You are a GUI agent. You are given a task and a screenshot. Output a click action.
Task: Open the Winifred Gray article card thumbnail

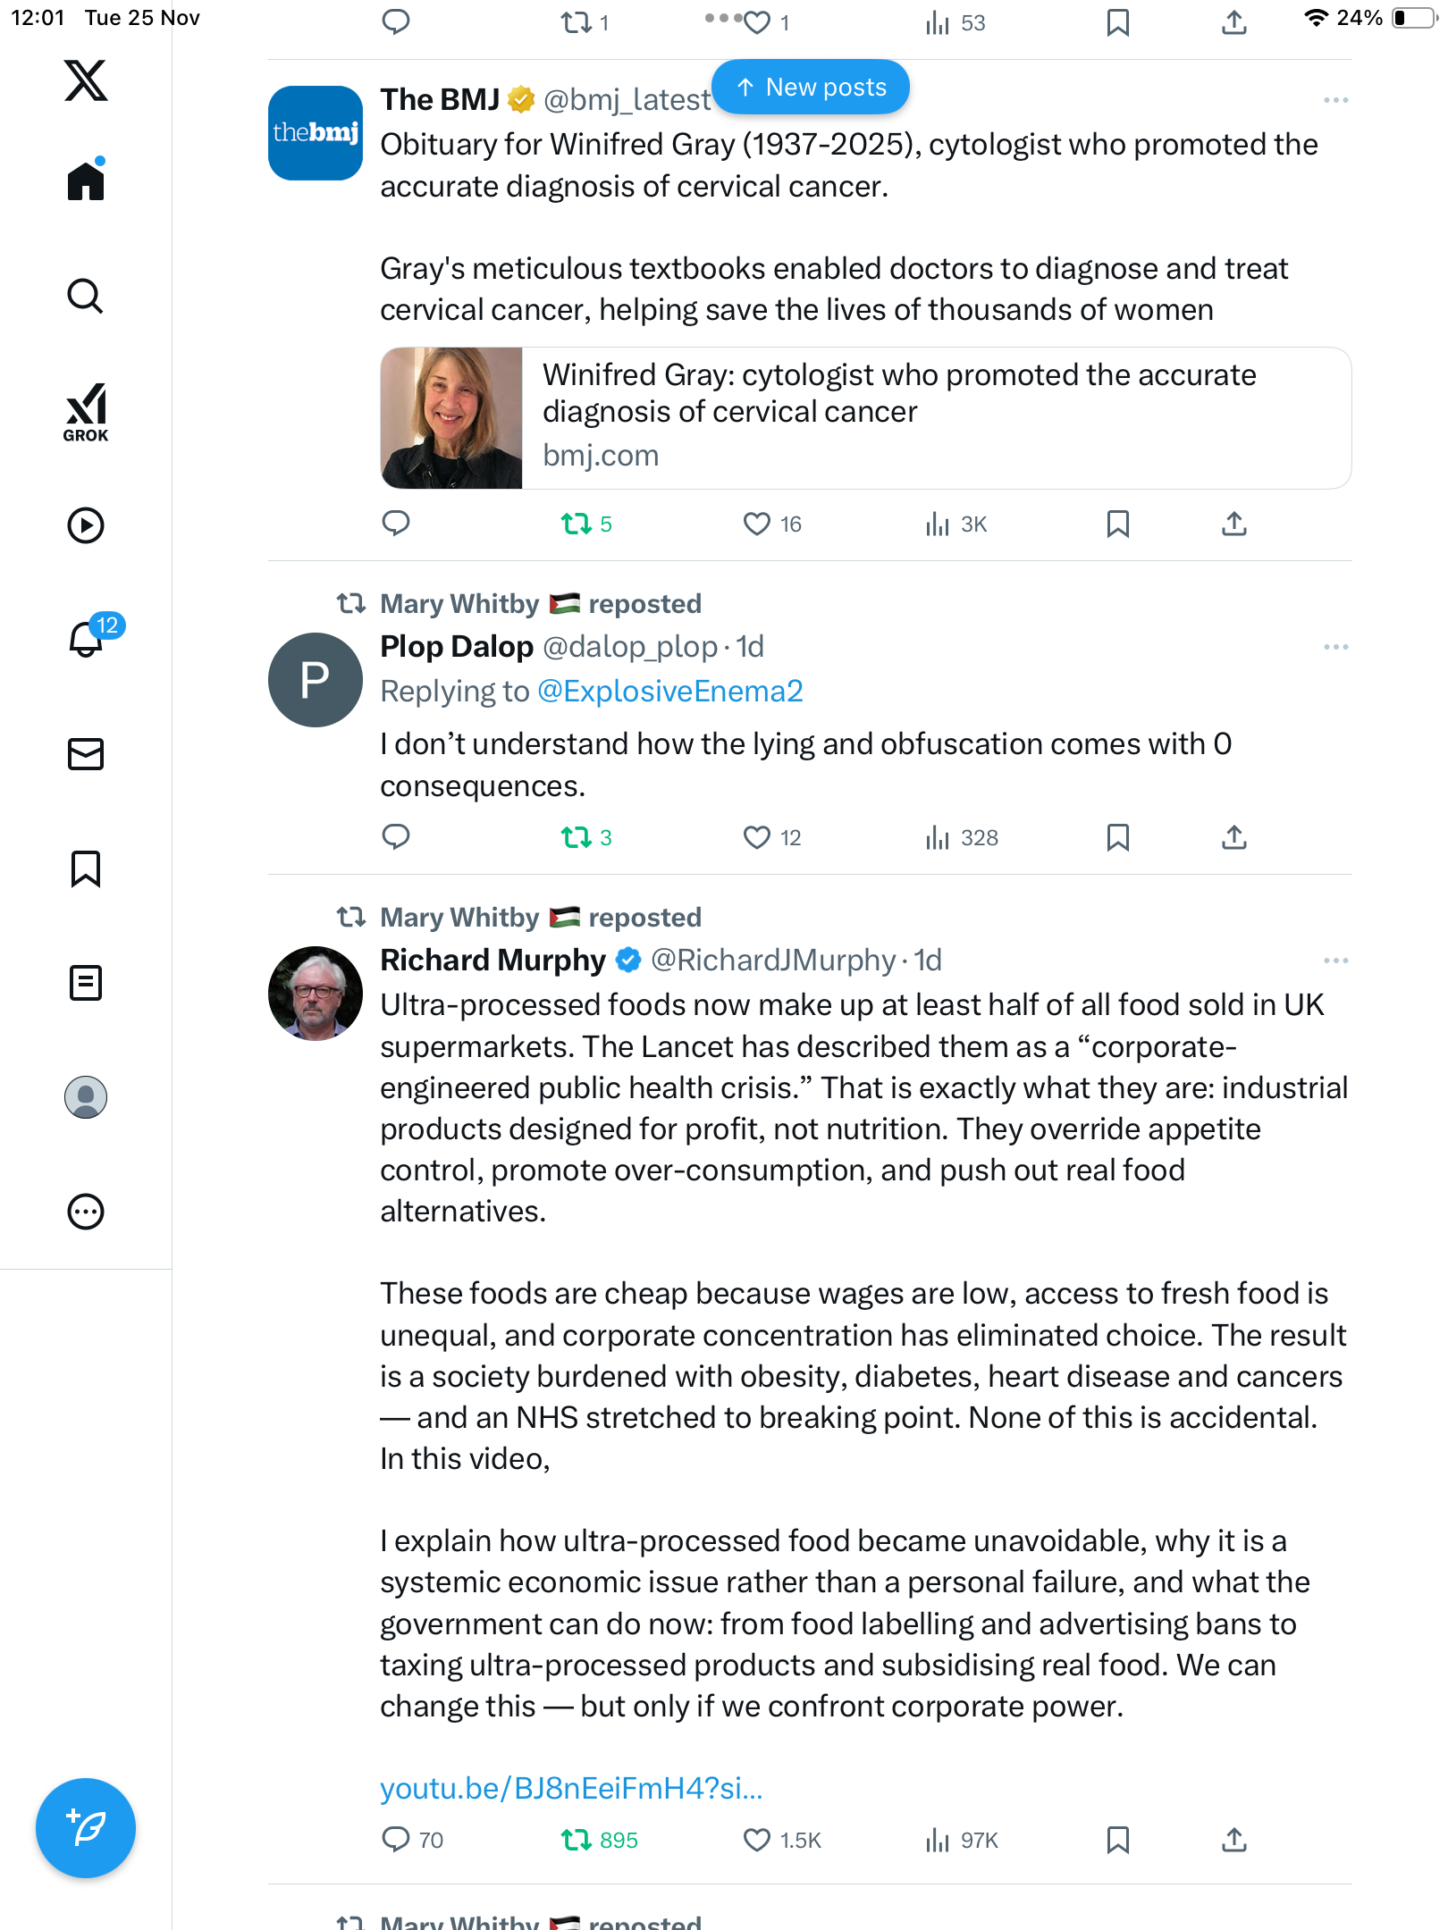point(451,418)
